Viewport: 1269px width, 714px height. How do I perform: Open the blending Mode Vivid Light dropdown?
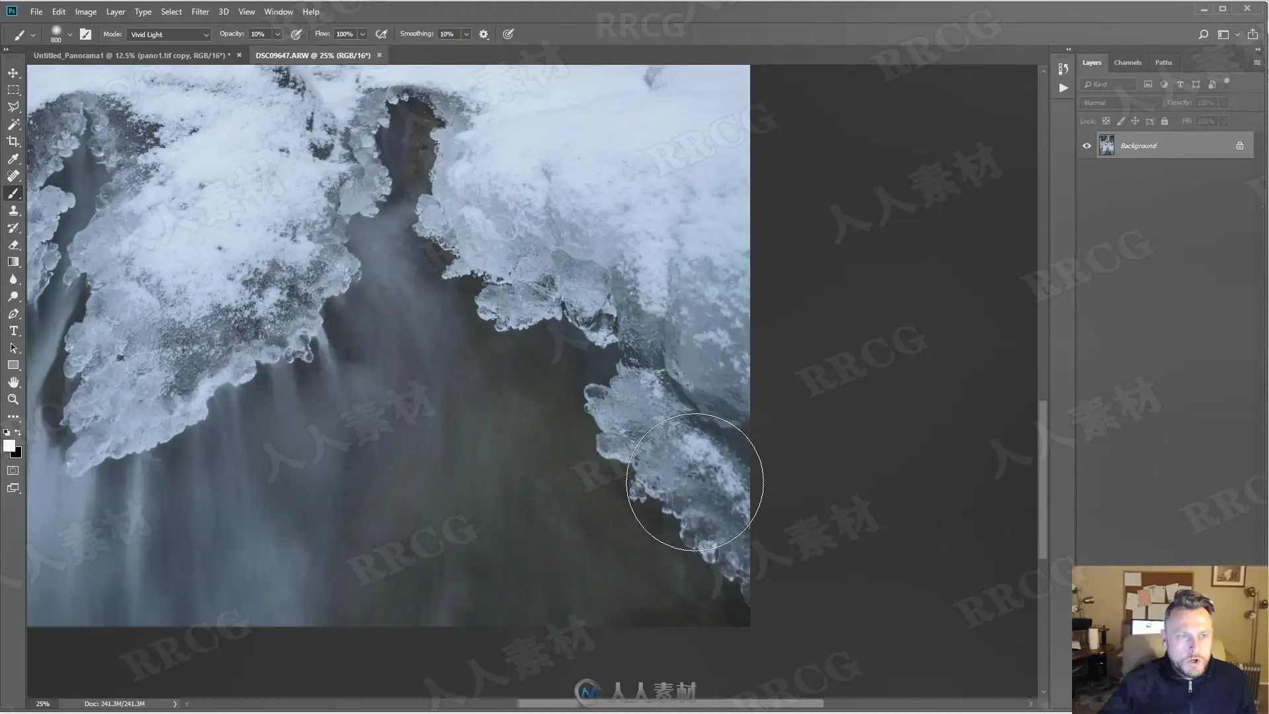point(169,34)
